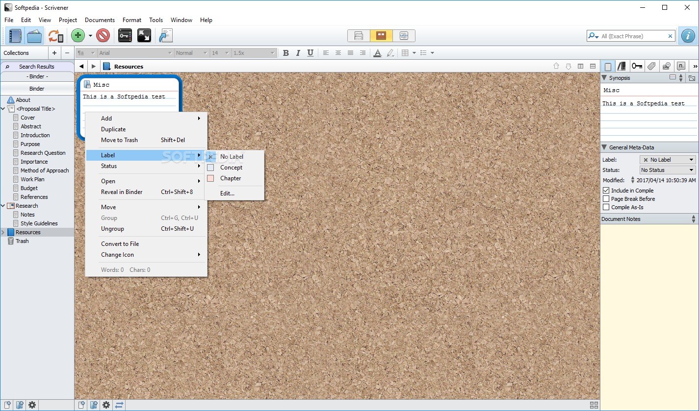Switch to document view mode icon
This screenshot has width=699, height=411.
coord(359,36)
